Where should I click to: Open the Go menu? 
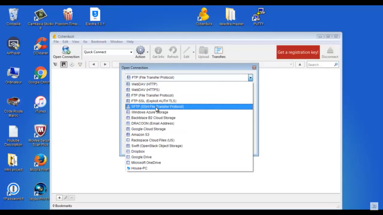(85, 42)
